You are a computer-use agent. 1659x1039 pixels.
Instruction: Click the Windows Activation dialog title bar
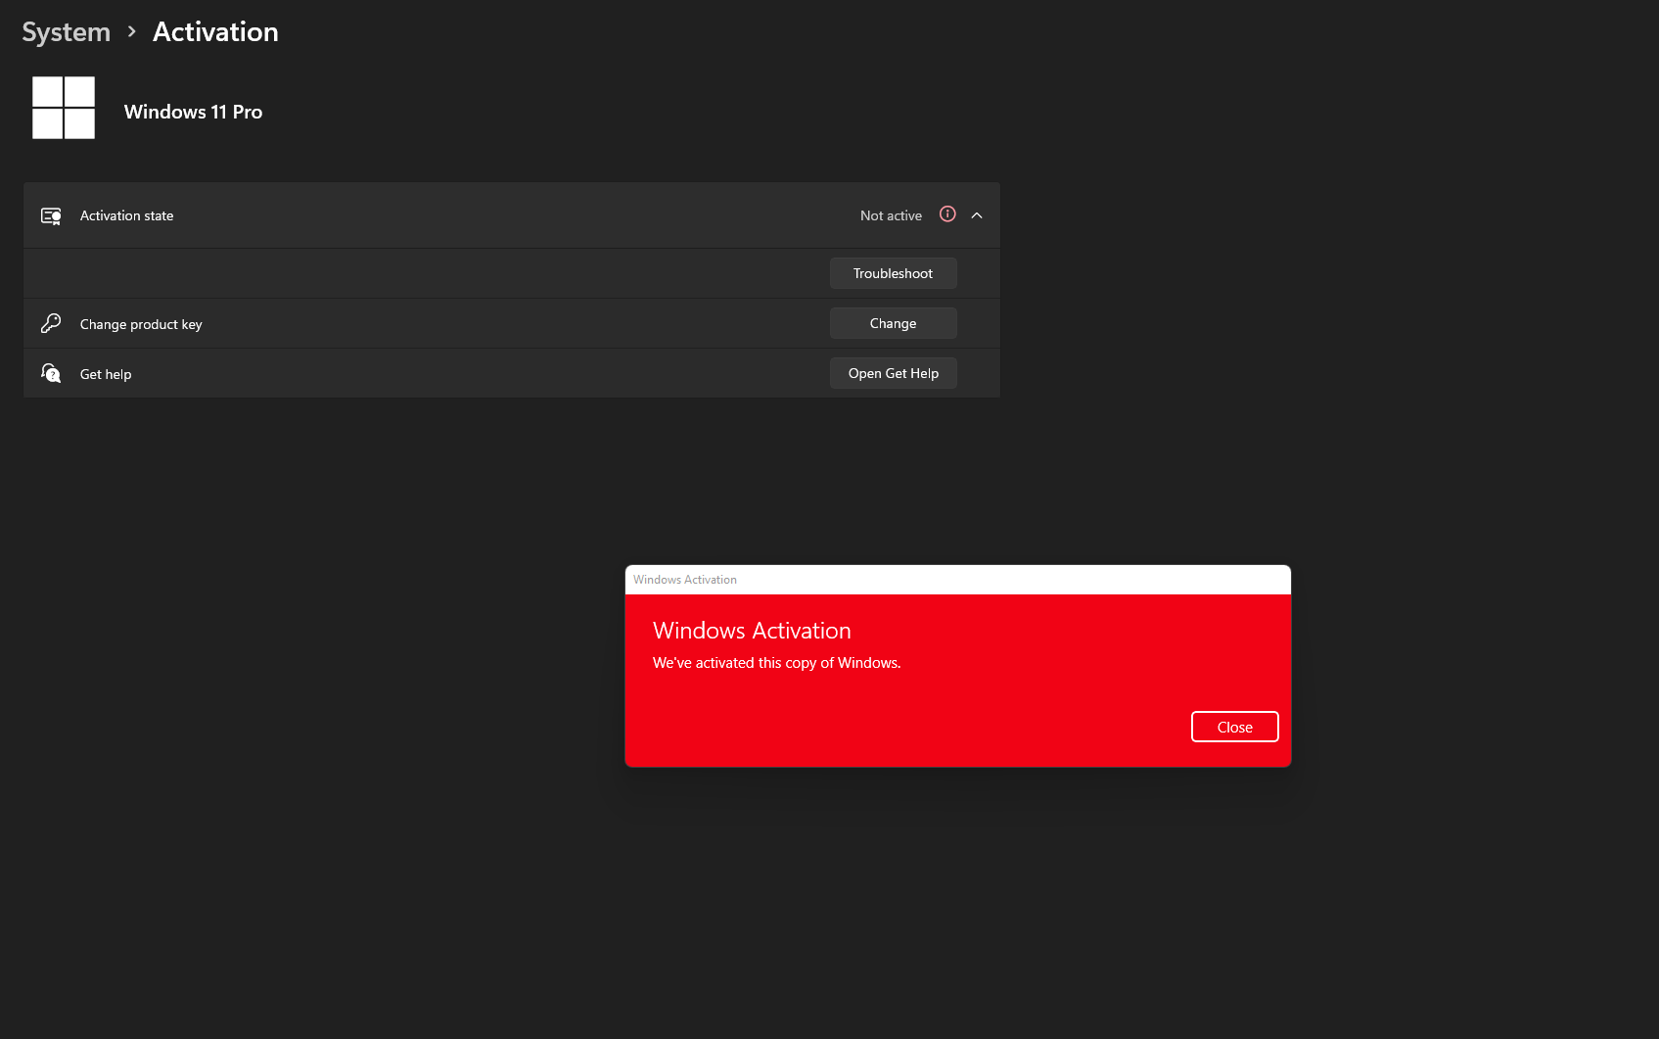point(958,580)
